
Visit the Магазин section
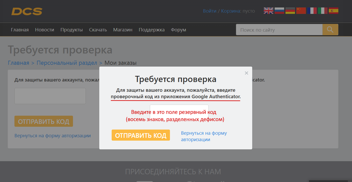click(123, 29)
